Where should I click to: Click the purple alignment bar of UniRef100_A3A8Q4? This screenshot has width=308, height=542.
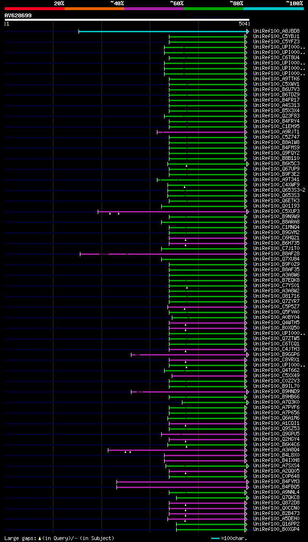coord(177,450)
